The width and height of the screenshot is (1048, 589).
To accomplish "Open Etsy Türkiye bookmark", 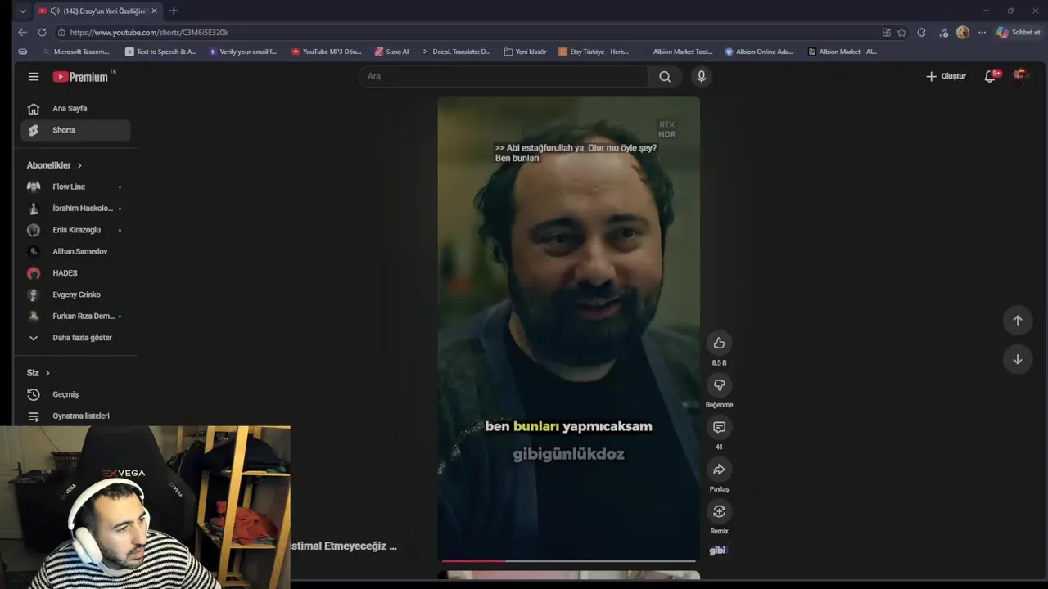I will pos(594,52).
